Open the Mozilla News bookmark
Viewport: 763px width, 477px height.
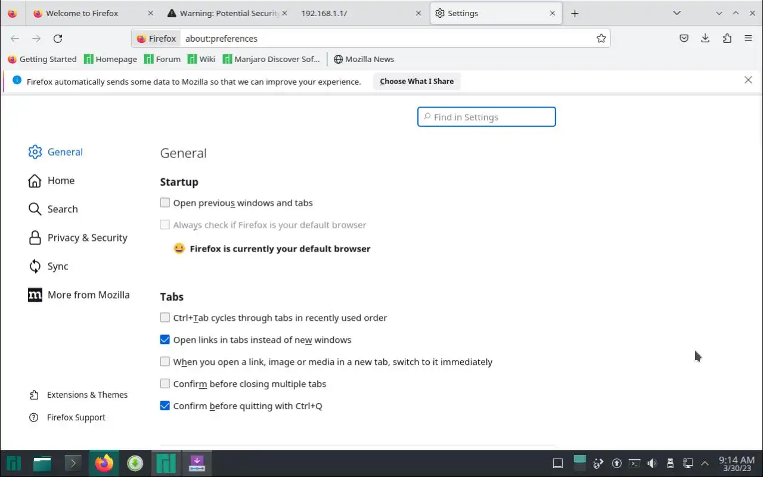coord(364,59)
